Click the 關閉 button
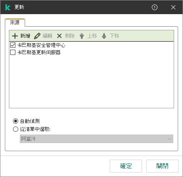The width and height of the screenshot is (183, 177). point(162,166)
